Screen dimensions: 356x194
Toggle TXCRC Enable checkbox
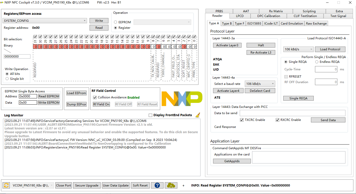point(242,120)
